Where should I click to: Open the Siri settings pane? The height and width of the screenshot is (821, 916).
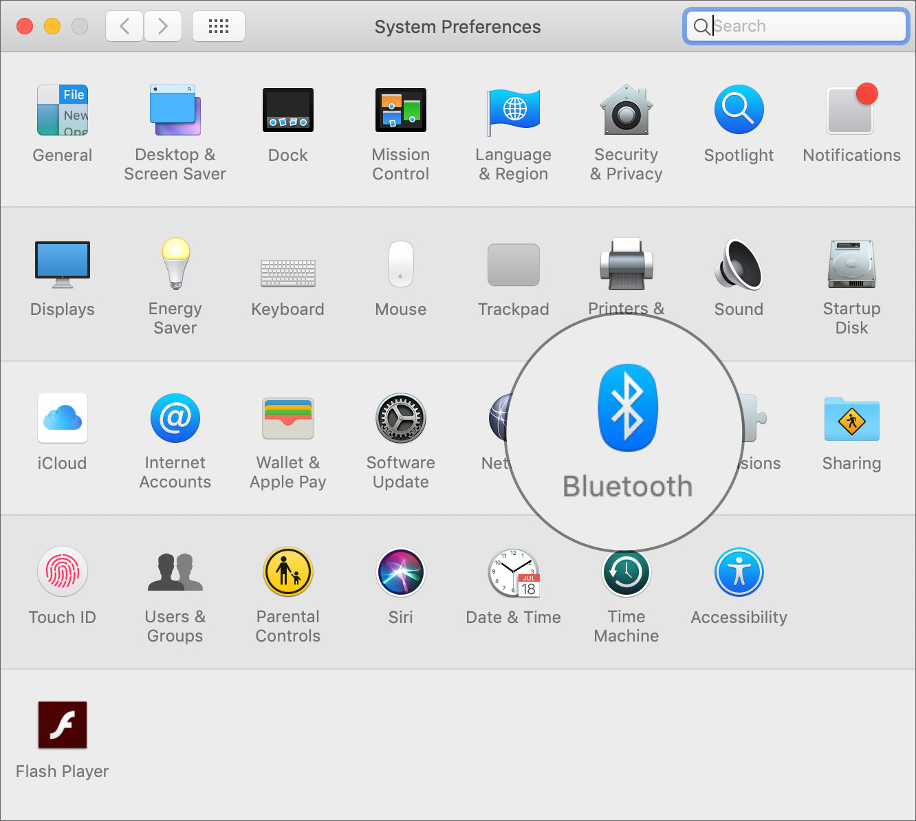[400, 573]
